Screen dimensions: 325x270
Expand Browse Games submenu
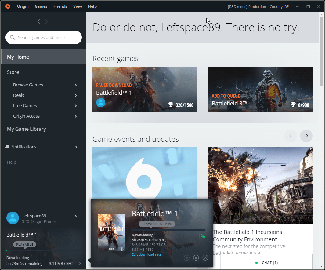76,85
